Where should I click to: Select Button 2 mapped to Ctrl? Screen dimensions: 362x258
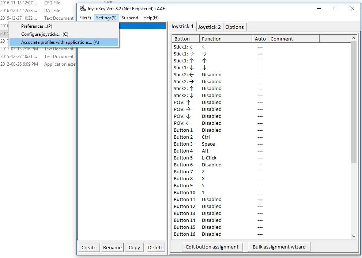coord(261,137)
